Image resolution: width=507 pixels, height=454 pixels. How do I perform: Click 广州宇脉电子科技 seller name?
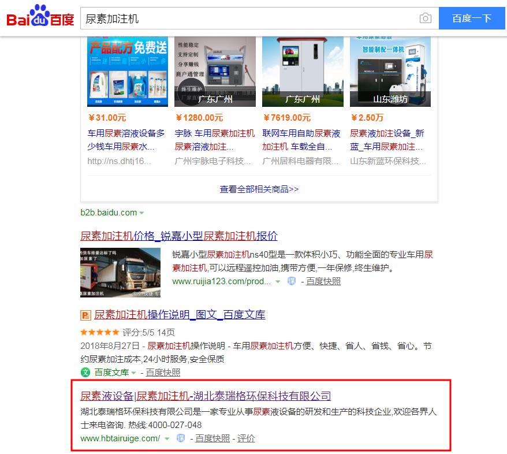pos(213,161)
